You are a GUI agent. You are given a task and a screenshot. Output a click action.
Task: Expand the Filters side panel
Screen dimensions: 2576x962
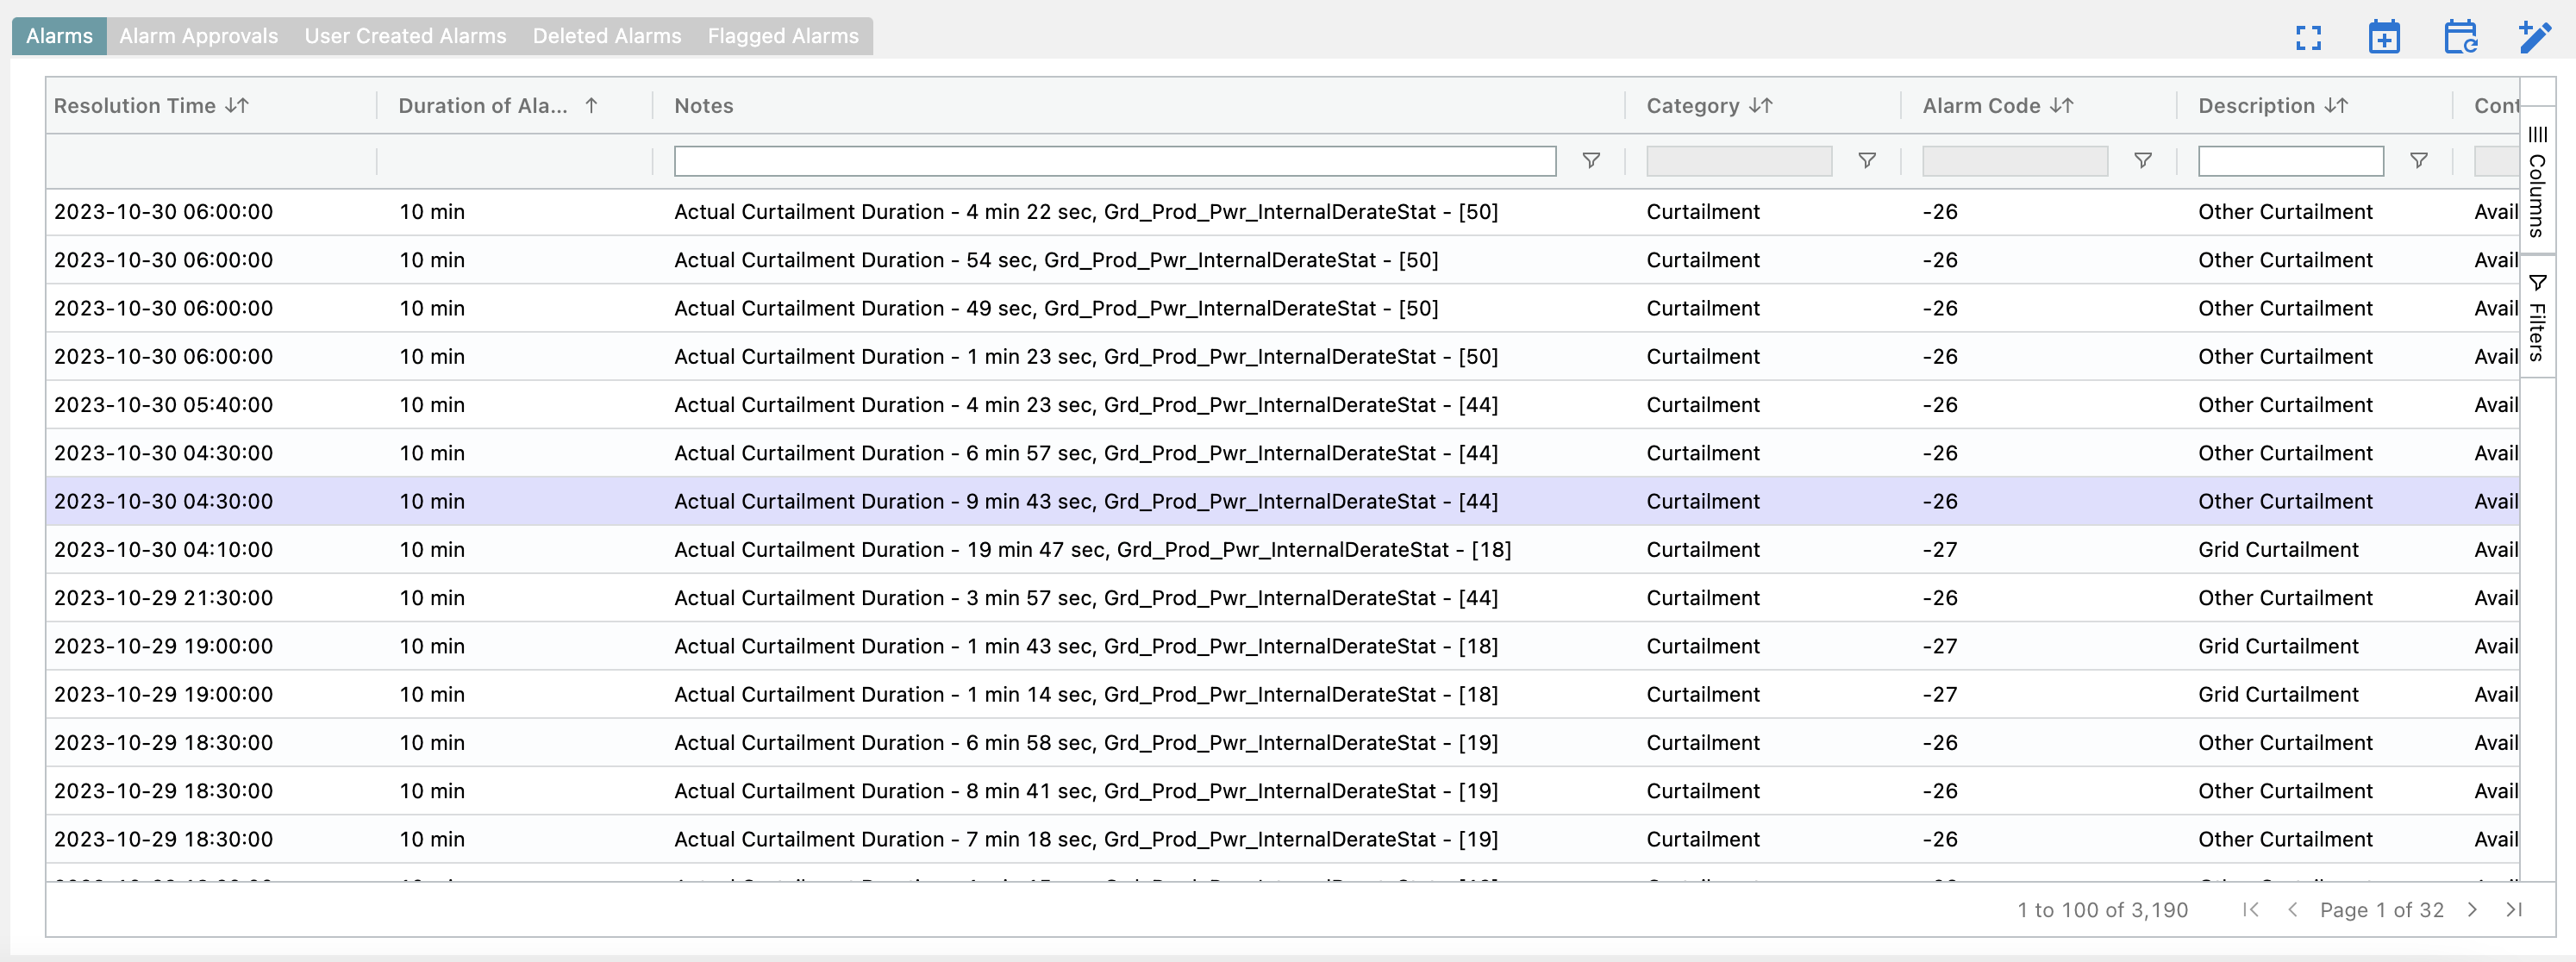(x=2537, y=316)
